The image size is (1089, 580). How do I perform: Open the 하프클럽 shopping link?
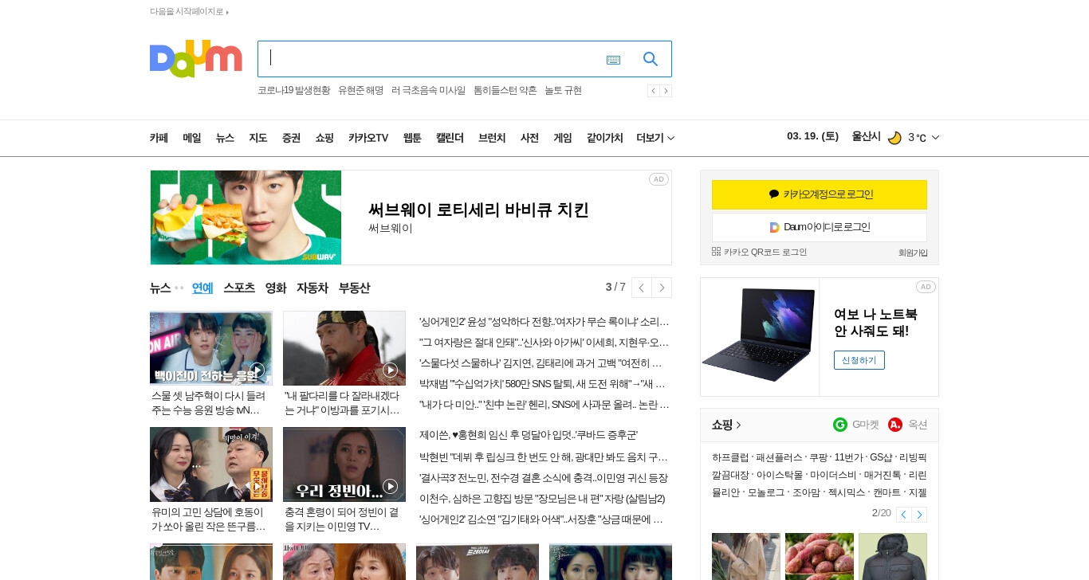coord(730,458)
